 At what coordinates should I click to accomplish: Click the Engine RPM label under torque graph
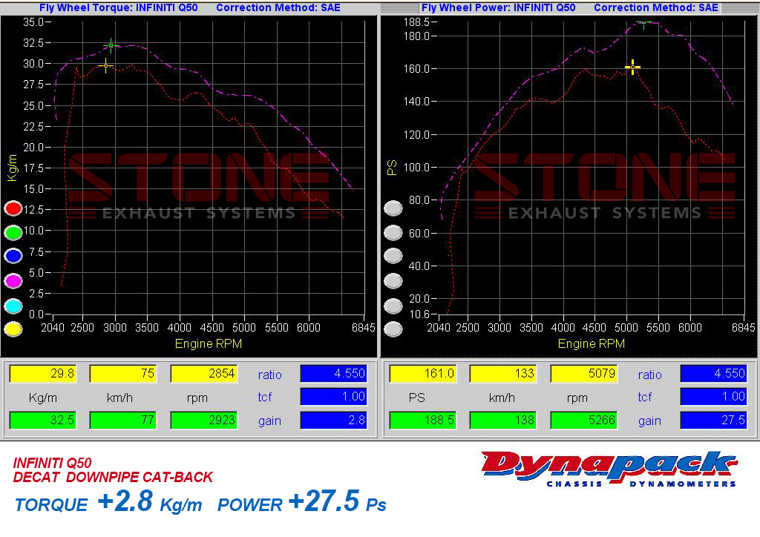pyautogui.click(x=209, y=344)
